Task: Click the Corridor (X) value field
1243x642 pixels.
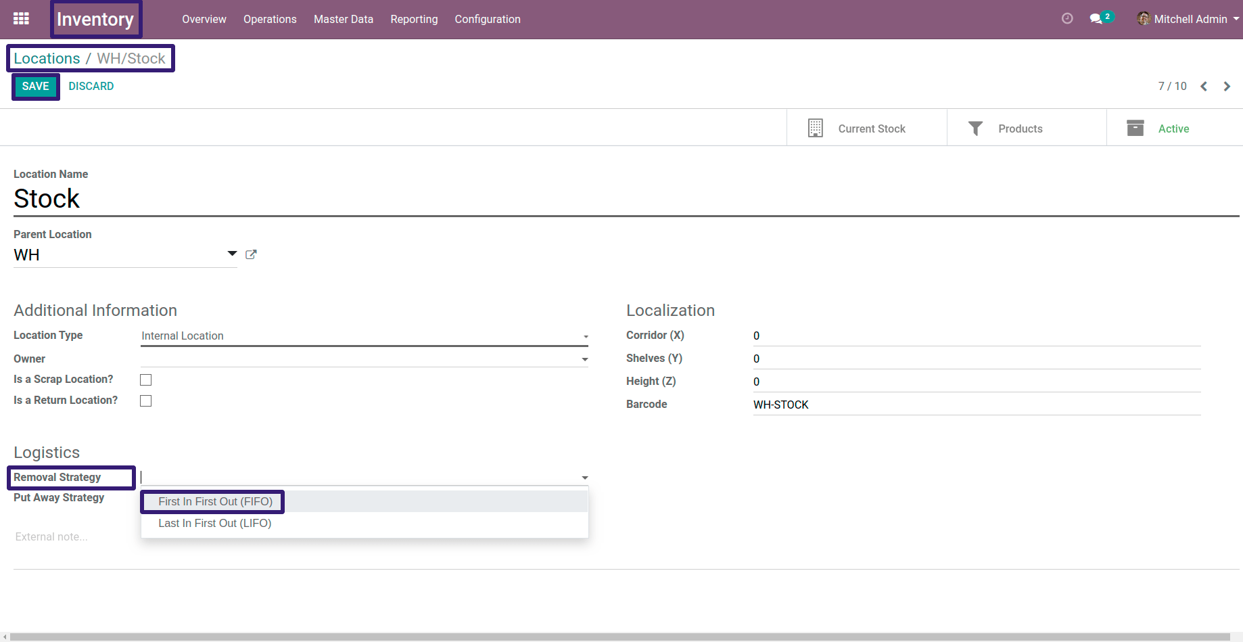Action: click(x=977, y=336)
